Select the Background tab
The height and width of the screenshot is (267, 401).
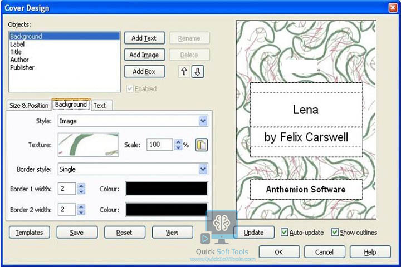[x=71, y=105]
